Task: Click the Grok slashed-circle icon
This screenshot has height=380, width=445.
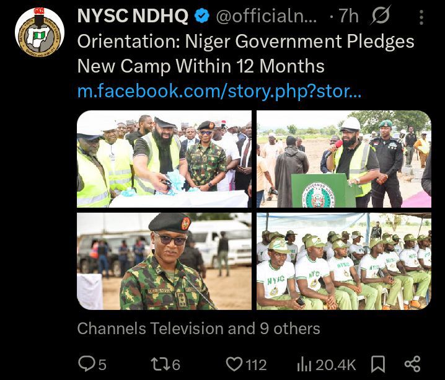Action: [x=381, y=15]
